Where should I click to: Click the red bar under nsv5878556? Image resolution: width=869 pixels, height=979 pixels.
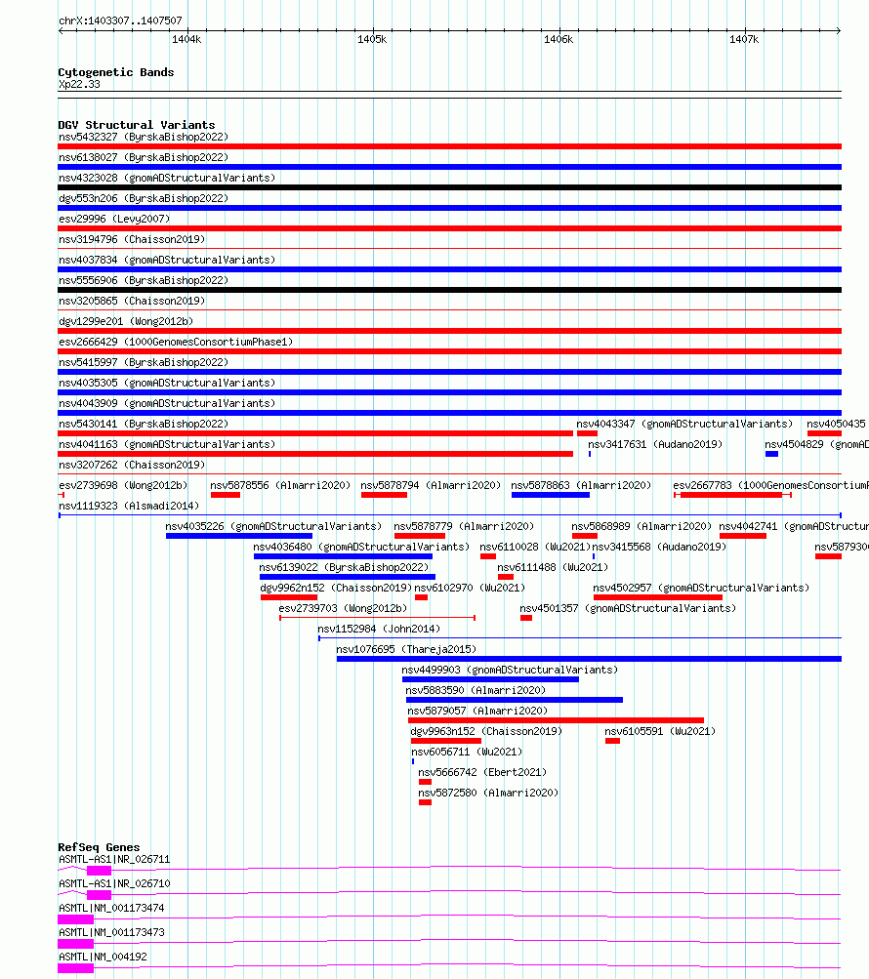click(226, 495)
